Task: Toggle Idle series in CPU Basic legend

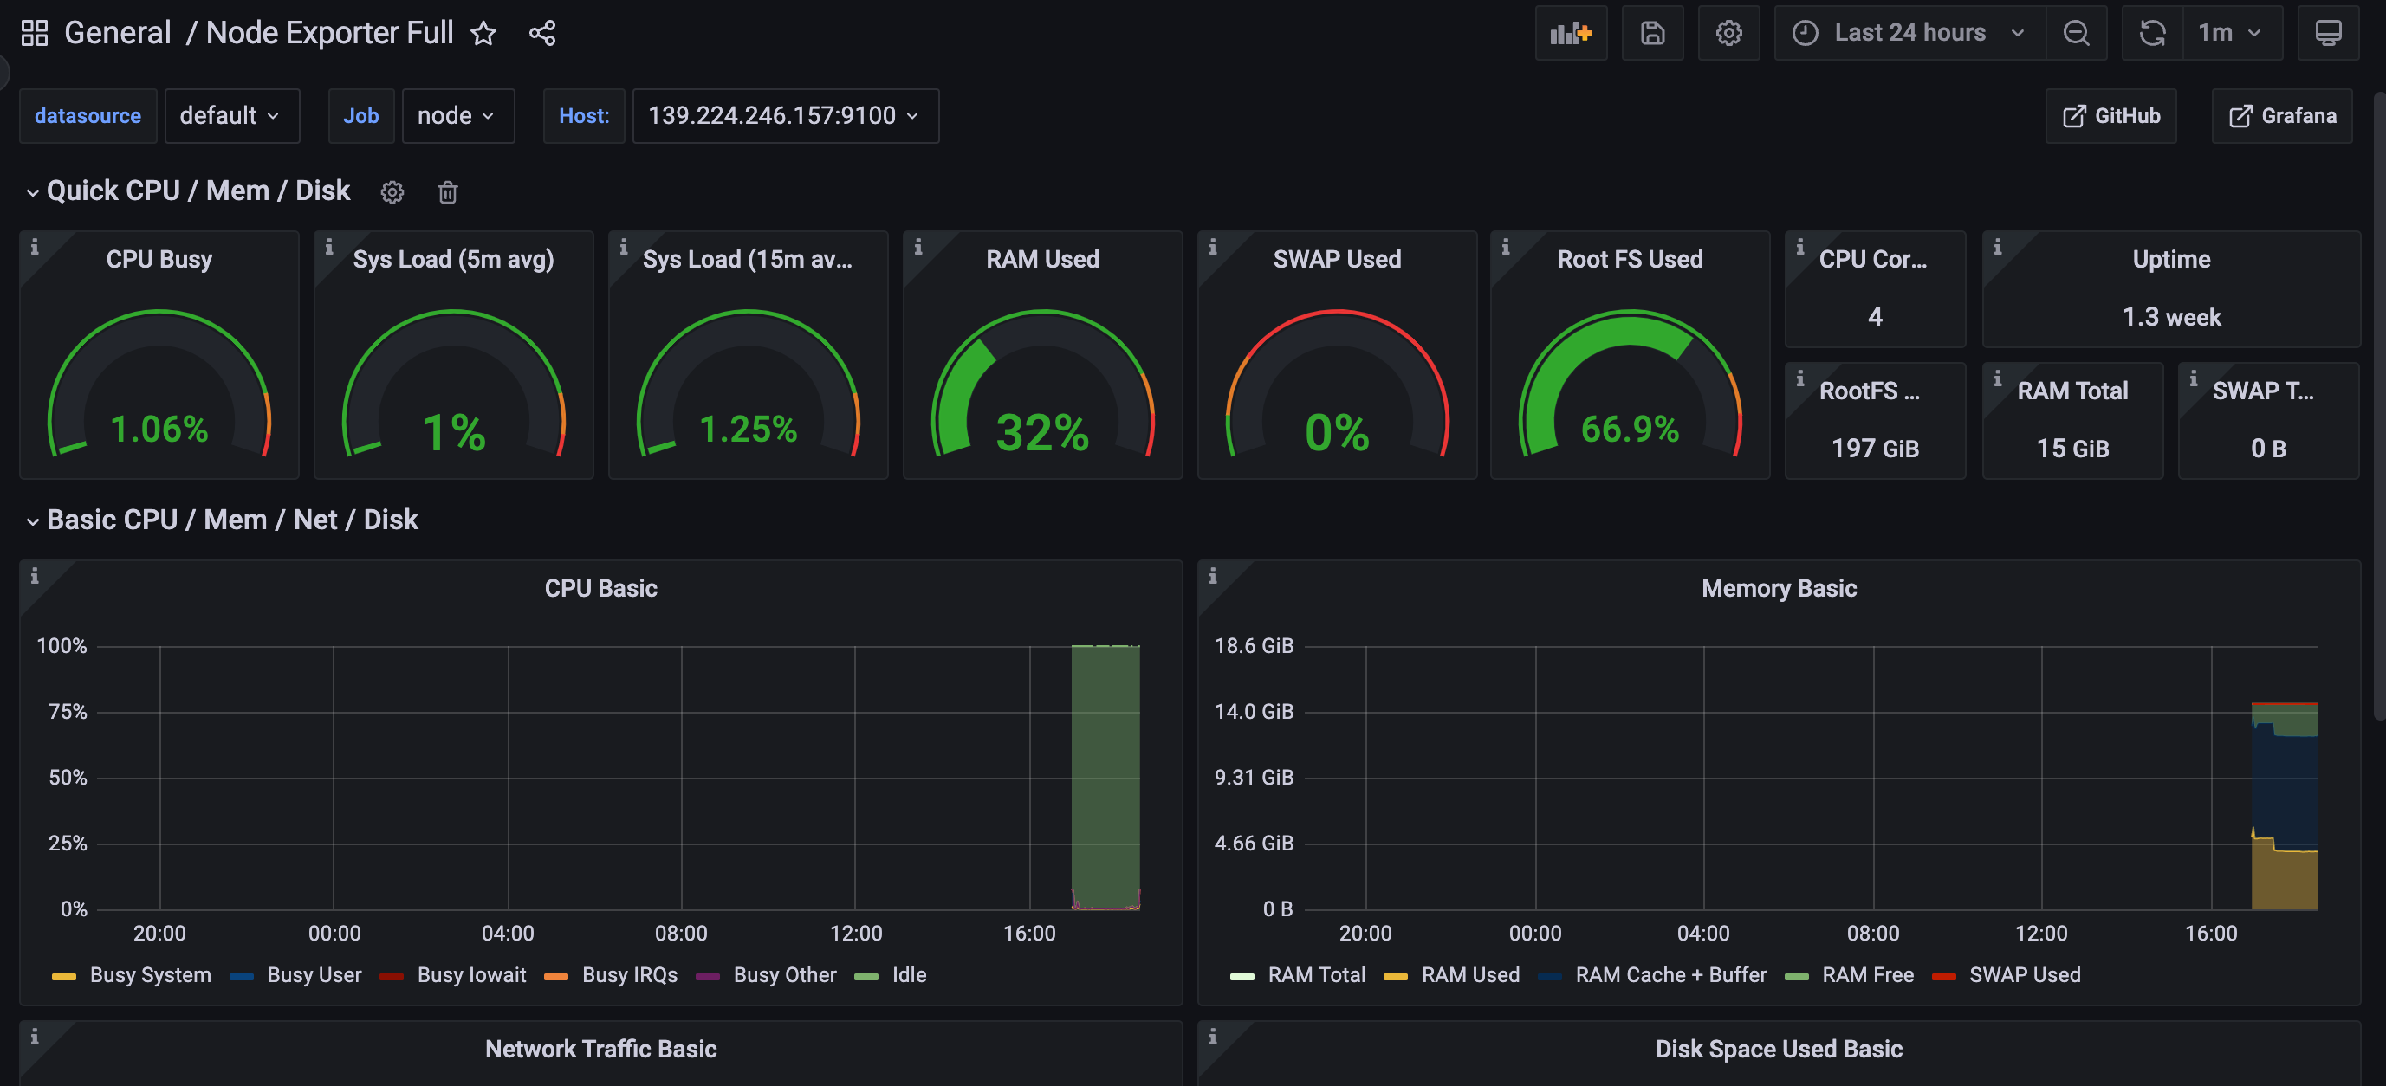Action: coord(908,975)
